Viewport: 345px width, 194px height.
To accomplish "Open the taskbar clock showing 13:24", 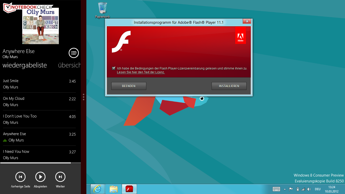I will (332, 189).
